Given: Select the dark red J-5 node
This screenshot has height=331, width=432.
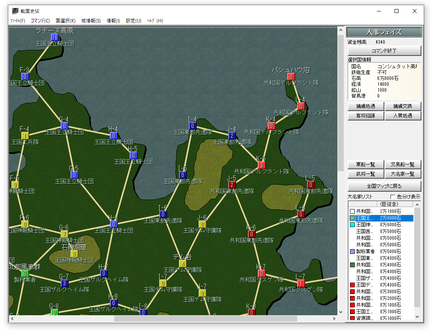Looking at the screenshot, I should point(232,185).
